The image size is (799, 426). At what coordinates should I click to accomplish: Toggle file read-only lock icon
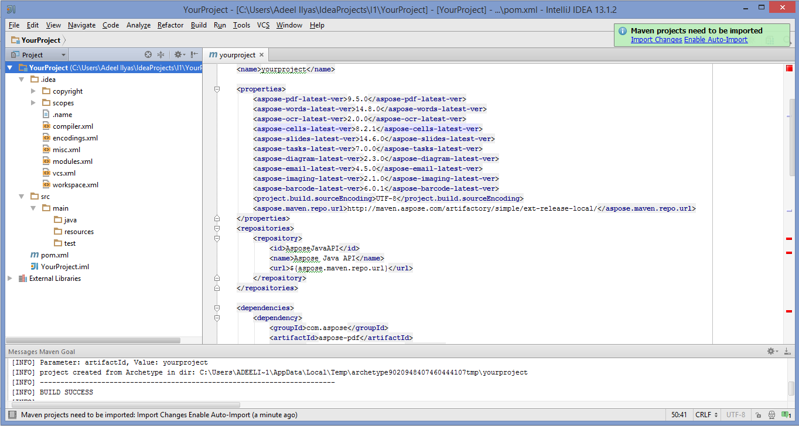[x=758, y=415]
